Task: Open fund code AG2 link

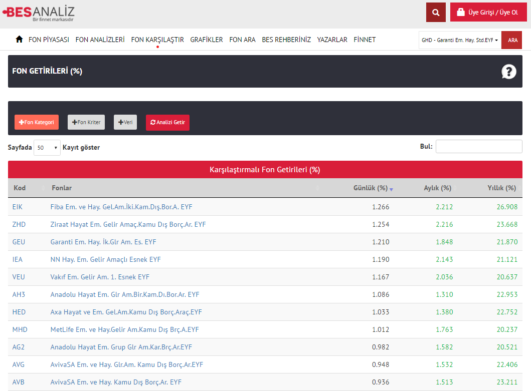Action: 18,347
